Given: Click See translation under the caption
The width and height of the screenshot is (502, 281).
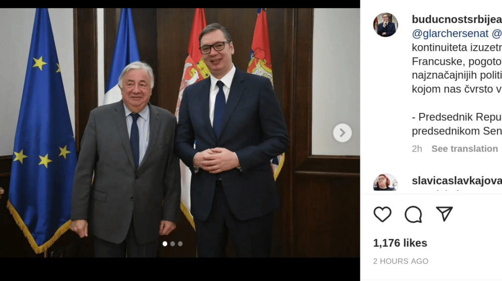Looking at the screenshot, I should [464, 149].
